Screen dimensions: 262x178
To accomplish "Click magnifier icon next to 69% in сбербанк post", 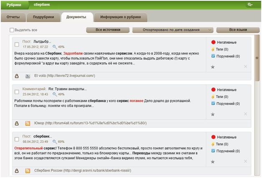I will 55,142.
